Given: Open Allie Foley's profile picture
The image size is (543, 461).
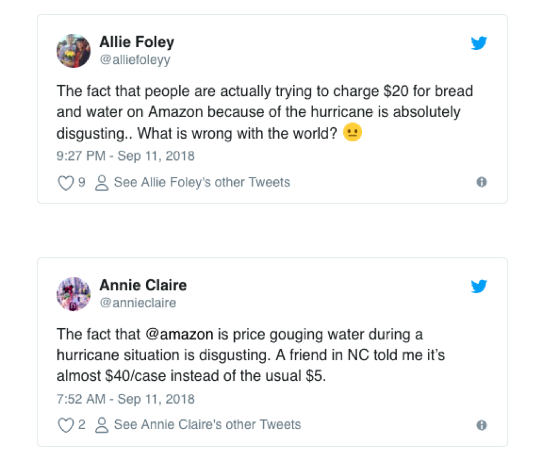Looking at the screenshot, I should pos(74,51).
